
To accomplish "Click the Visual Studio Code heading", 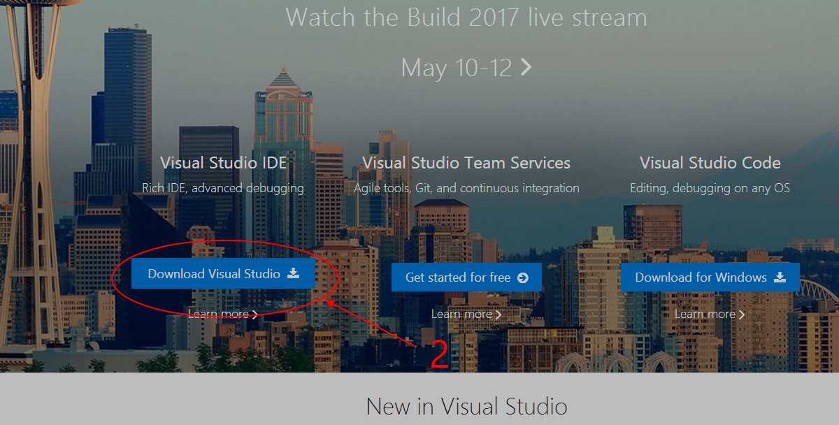I will 710,163.
